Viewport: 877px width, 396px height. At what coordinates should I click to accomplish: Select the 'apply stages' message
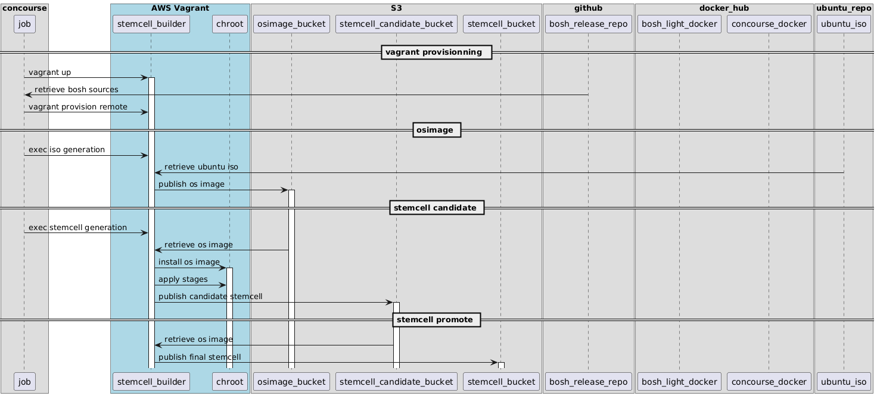183,279
